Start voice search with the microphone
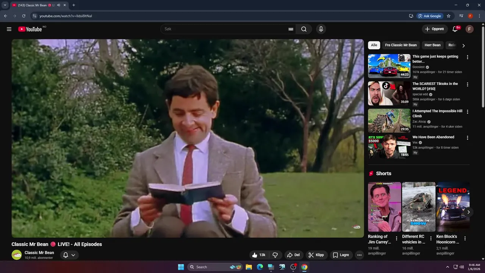Image resolution: width=485 pixels, height=273 pixels. (321, 29)
